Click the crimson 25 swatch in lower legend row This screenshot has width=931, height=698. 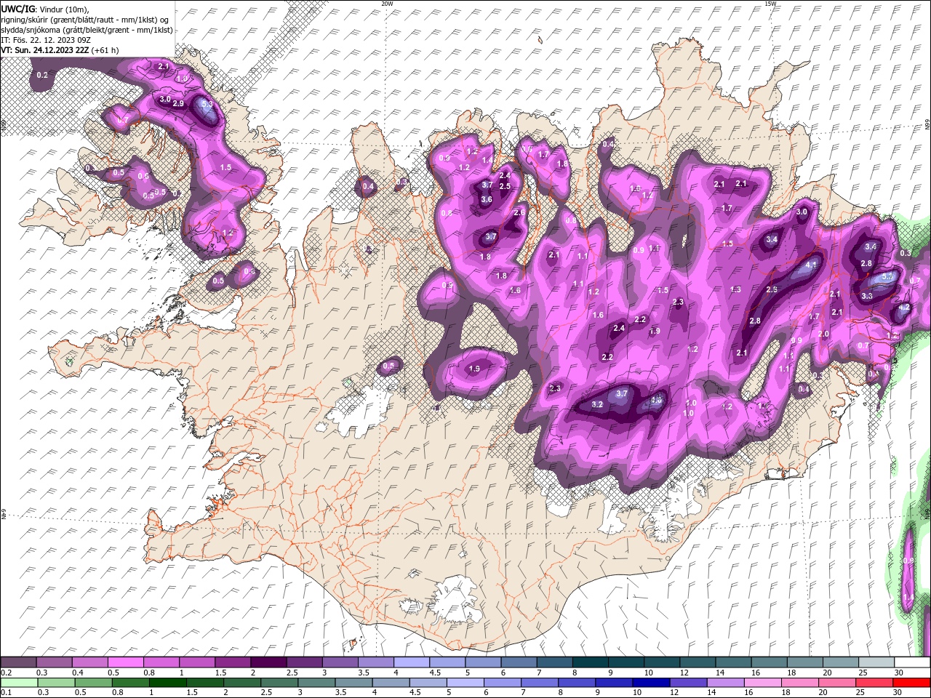pyautogui.click(x=875, y=683)
